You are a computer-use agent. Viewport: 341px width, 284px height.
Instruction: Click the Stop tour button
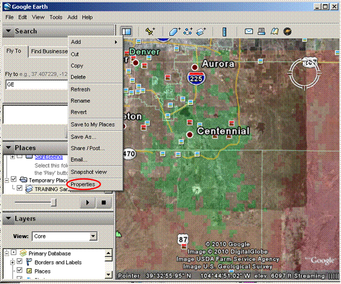tap(104, 202)
